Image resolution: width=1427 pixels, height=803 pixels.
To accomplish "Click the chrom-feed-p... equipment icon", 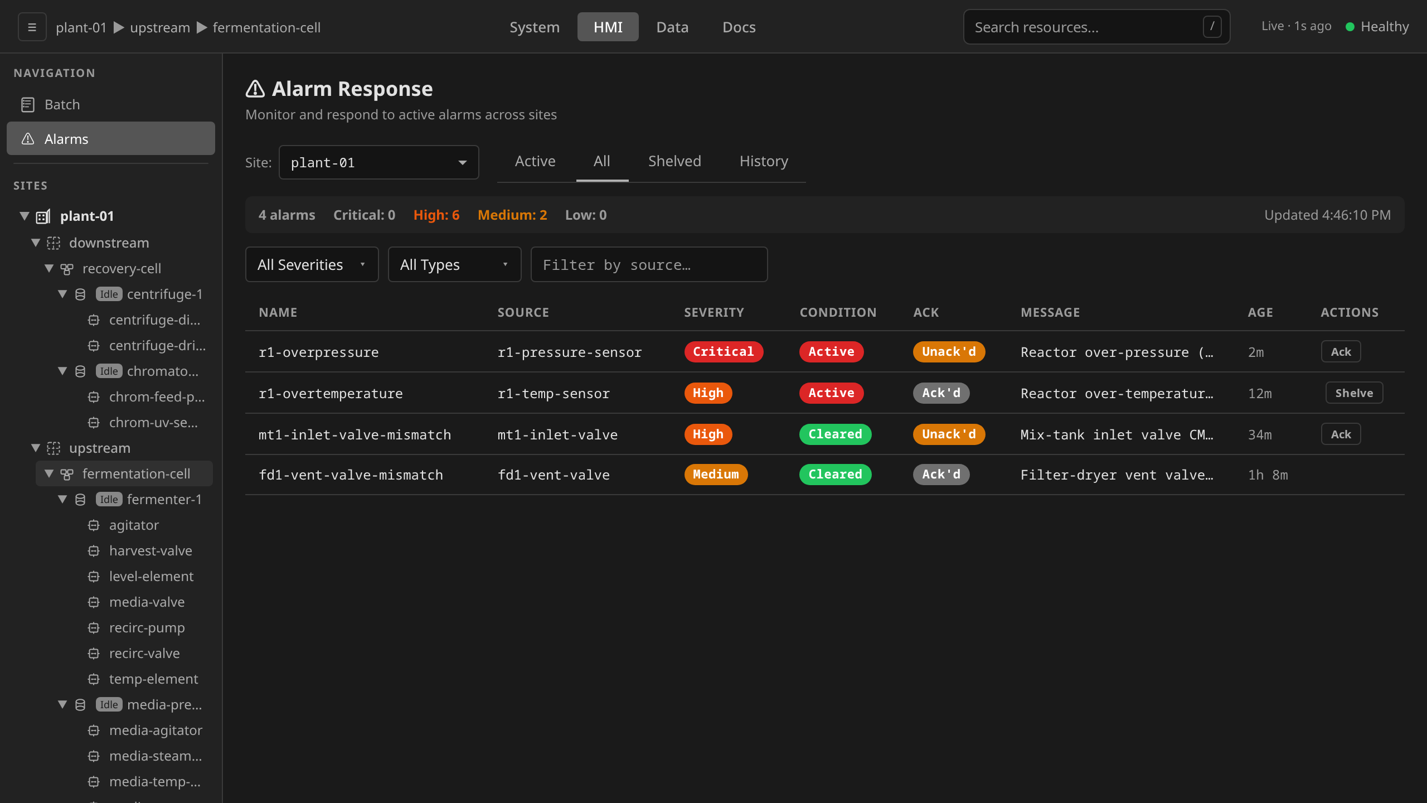I will click(94, 397).
